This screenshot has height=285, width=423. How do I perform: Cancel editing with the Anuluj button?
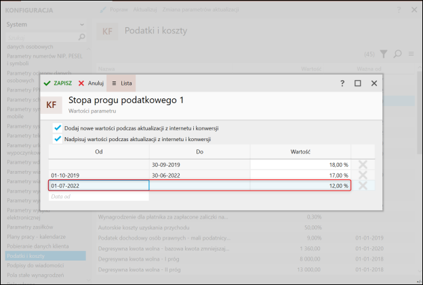coord(91,83)
